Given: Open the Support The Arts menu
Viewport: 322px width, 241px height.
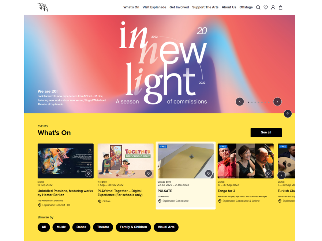Looking at the screenshot, I should pyautogui.click(x=205, y=7).
